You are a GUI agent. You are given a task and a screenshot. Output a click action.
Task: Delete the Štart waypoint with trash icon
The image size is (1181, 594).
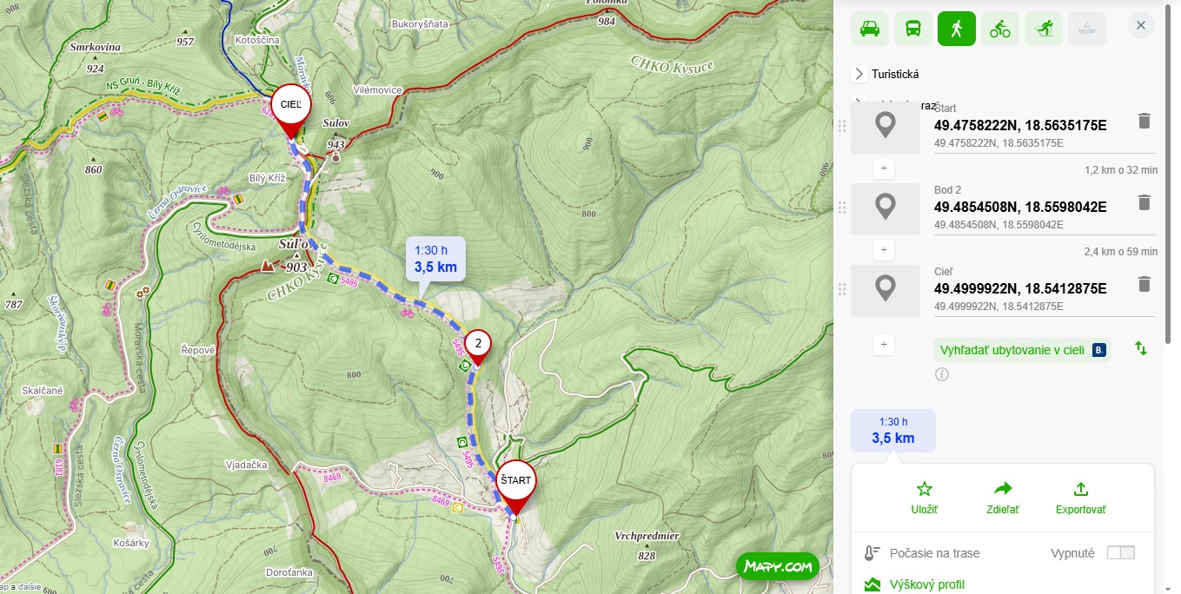coord(1145,121)
